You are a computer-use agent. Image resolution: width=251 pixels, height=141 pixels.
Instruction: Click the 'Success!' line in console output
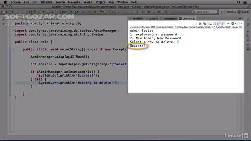coord(137,46)
